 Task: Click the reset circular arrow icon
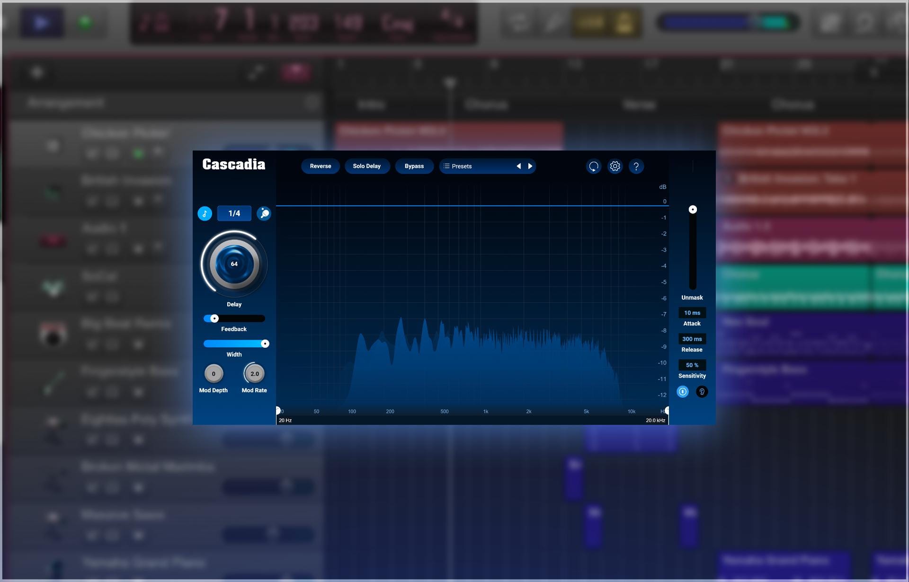click(x=594, y=166)
